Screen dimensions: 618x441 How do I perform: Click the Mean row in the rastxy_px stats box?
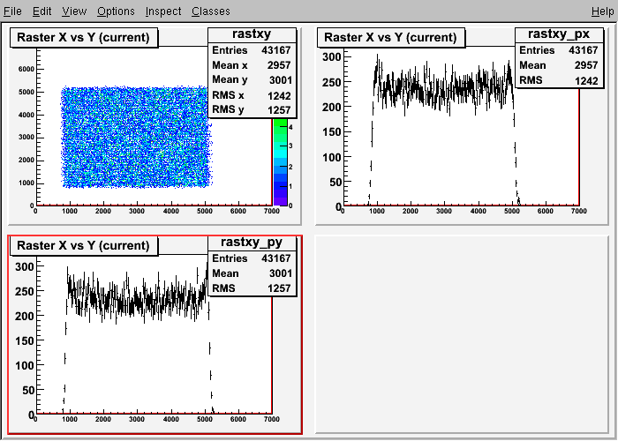click(x=559, y=65)
